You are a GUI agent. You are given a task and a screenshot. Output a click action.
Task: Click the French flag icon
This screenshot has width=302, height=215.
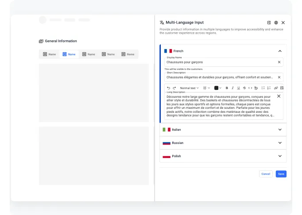[x=168, y=51]
